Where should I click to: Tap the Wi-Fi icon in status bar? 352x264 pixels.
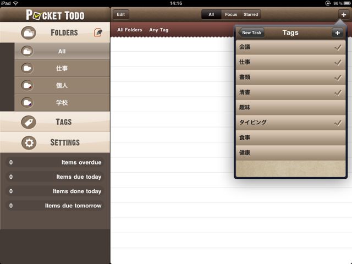click(15, 3)
